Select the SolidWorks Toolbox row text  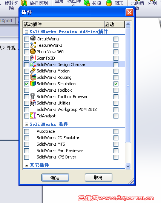54,90
